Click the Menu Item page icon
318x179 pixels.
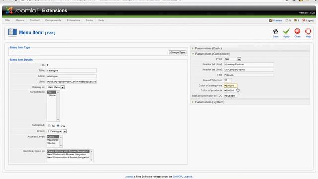point(12,32)
